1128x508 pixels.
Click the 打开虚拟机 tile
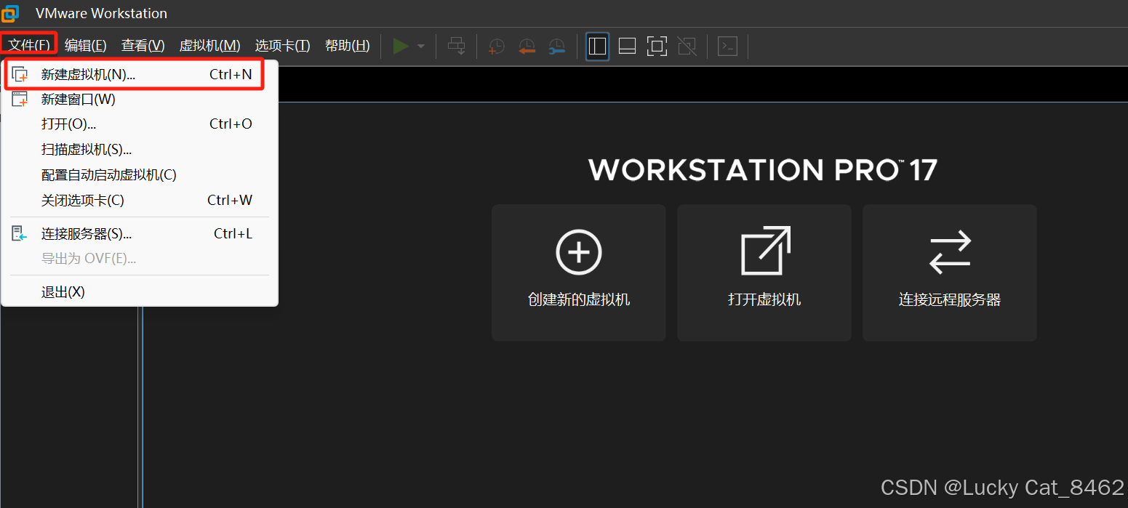coord(764,273)
